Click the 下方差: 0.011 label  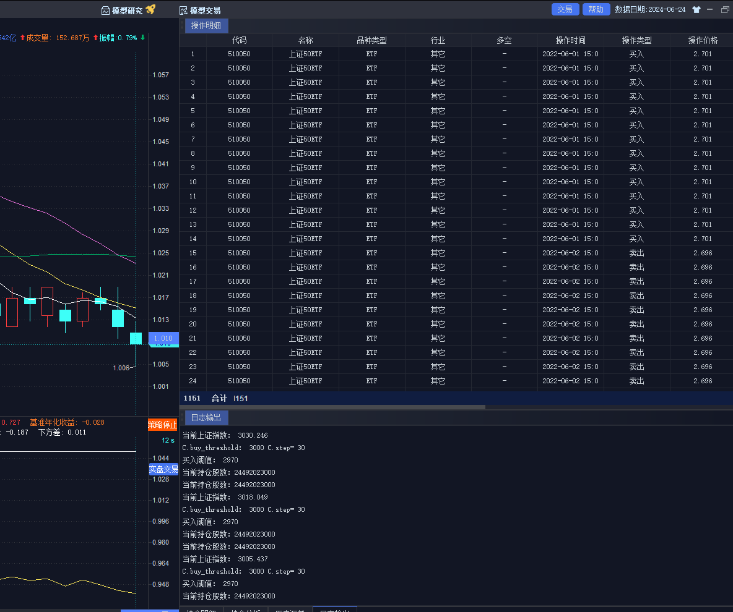(62, 432)
